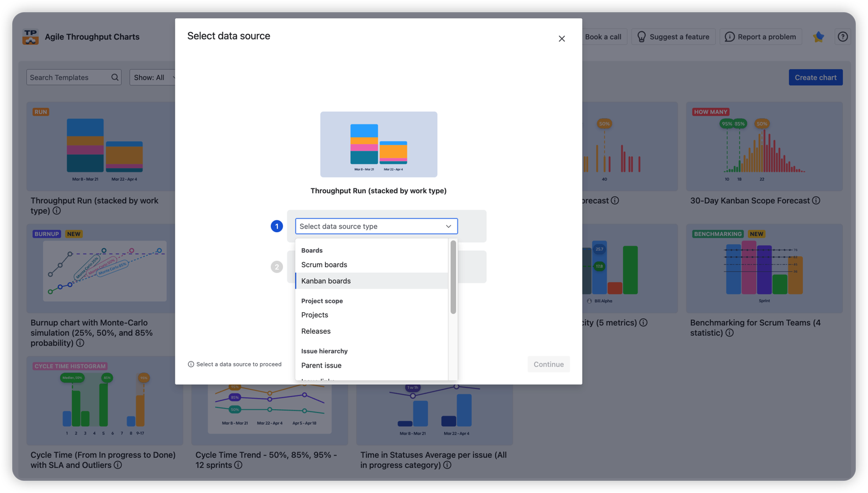The width and height of the screenshot is (868, 493).
Task: Click the star favorite icon in header
Action: (x=819, y=37)
